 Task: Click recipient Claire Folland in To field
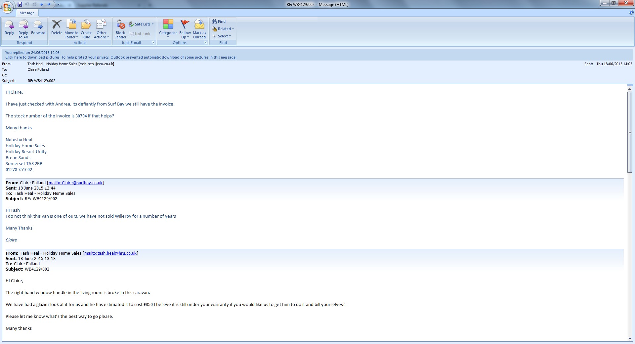tap(38, 69)
